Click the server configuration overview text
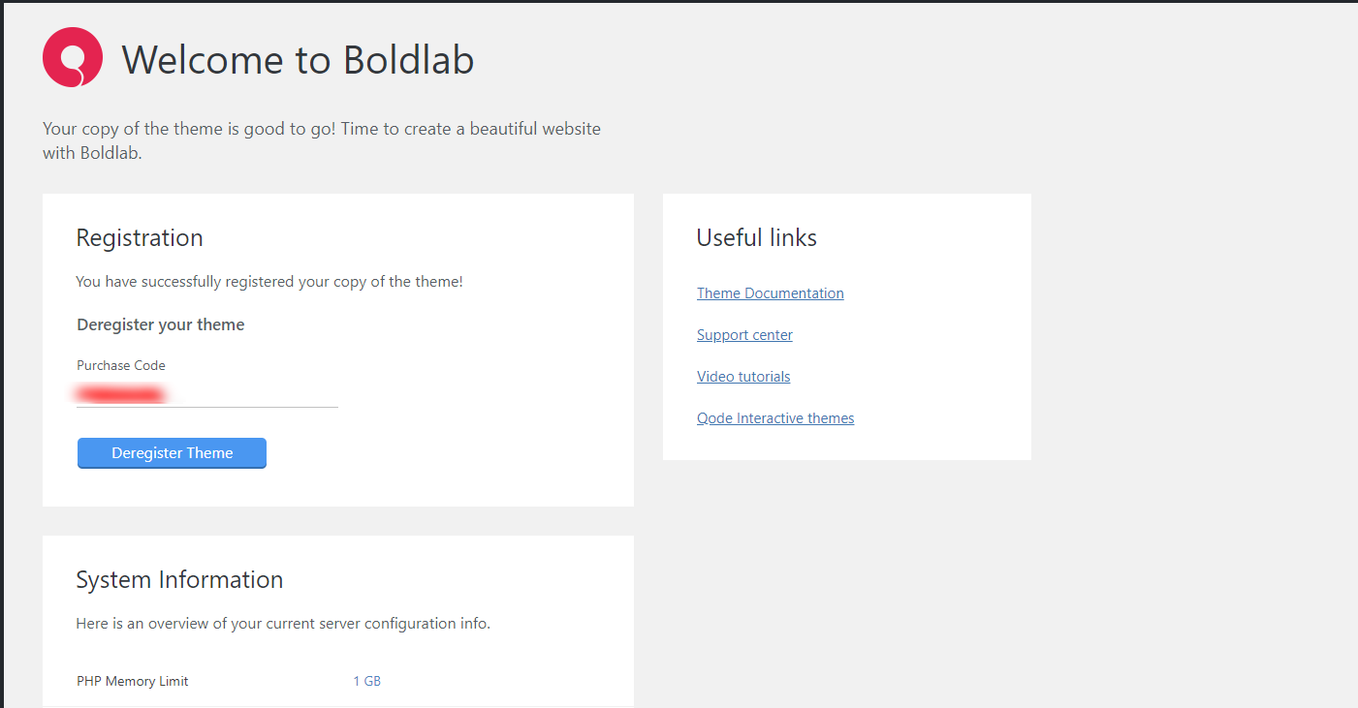1358x708 pixels. [283, 624]
